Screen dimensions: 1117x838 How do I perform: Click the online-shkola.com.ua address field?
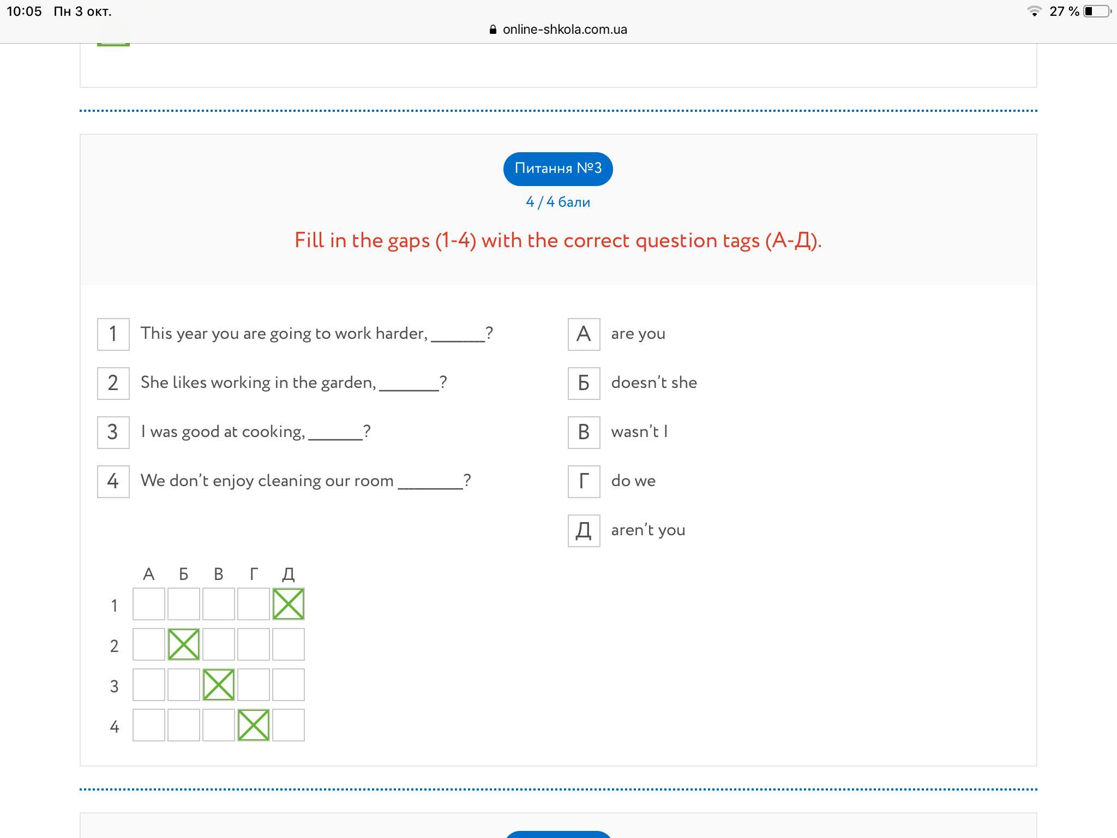click(x=564, y=30)
